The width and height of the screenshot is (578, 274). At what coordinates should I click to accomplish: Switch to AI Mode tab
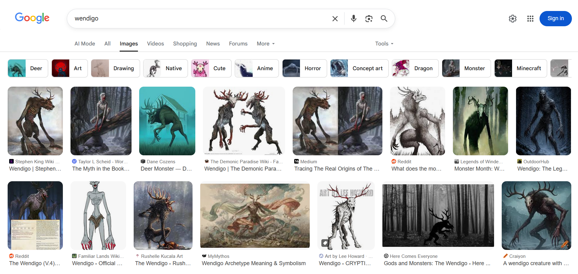(x=85, y=44)
